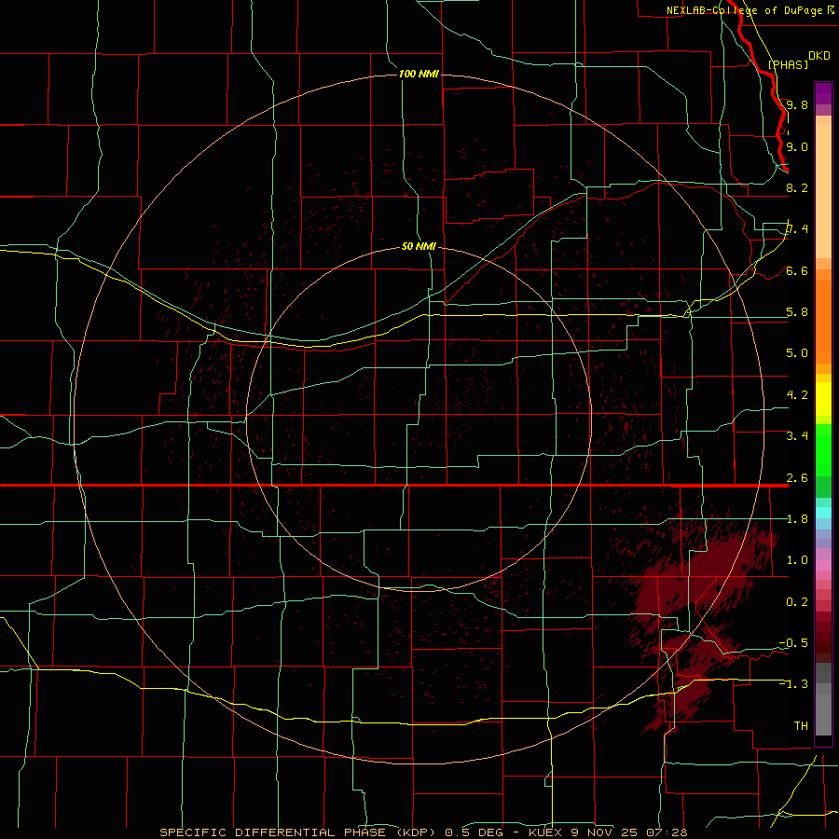Click the [PHAS] legend unit label
The width and height of the screenshot is (839, 839).
coord(788,64)
